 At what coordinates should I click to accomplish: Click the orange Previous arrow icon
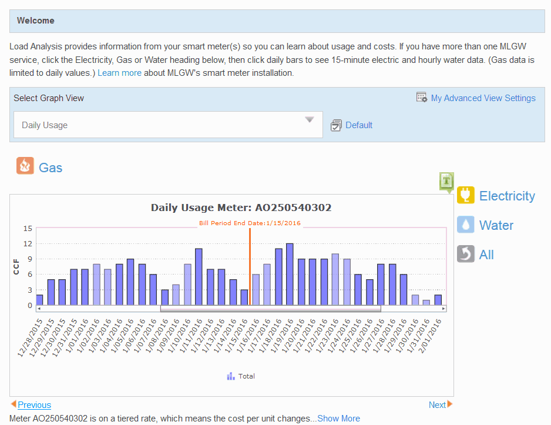tap(14, 404)
